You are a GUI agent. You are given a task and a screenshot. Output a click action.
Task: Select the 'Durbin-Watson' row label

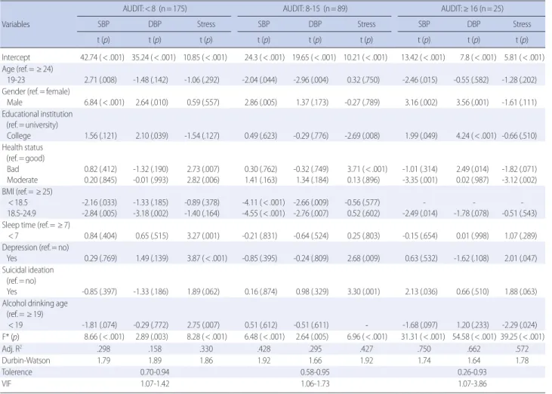coord(26,361)
